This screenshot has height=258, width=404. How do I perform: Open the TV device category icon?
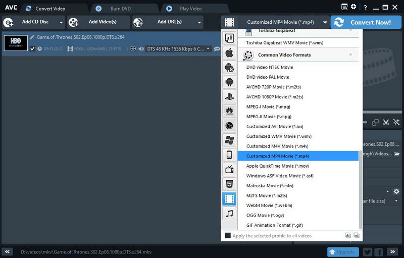click(x=229, y=170)
